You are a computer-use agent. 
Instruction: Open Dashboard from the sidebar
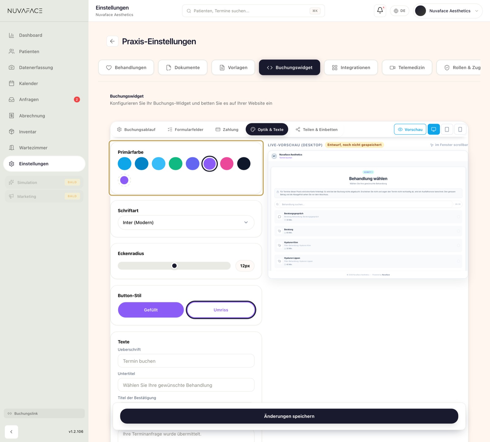pos(44,35)
